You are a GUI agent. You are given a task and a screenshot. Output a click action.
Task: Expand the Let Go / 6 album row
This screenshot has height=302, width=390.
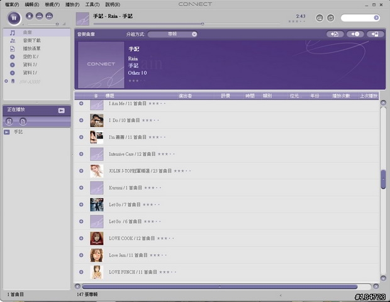click(81, 221)
